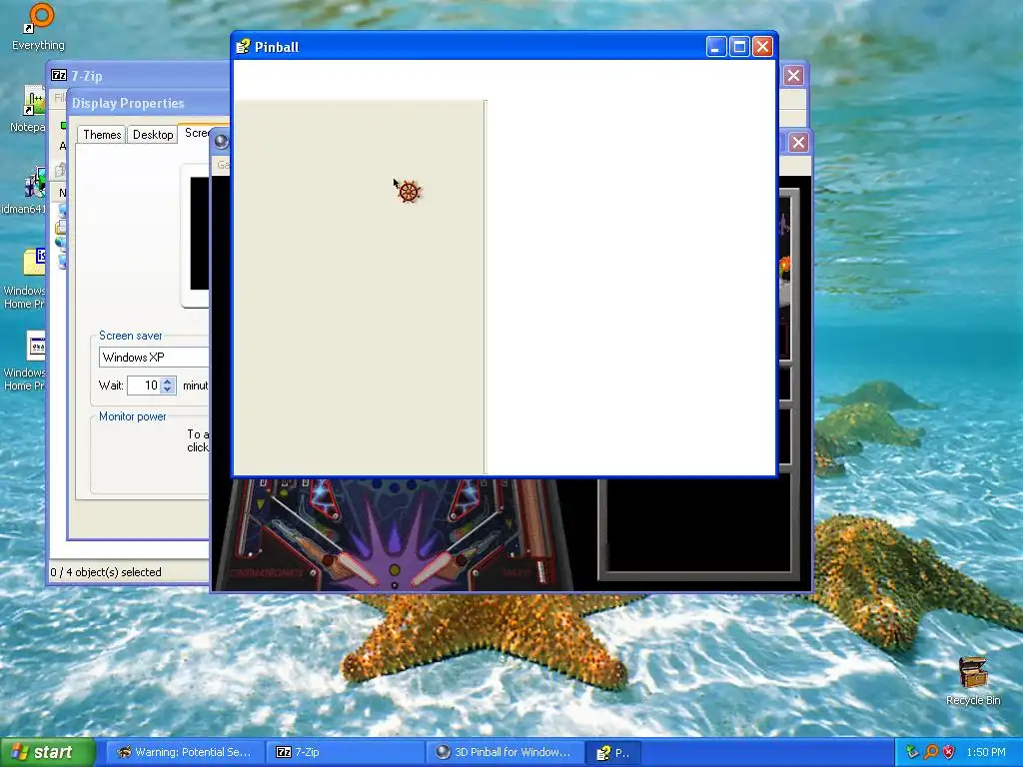Decrease Wait minutes with the down arrow
The width and height of the screenshot is (1023, 767).
[x=168, y=389]
